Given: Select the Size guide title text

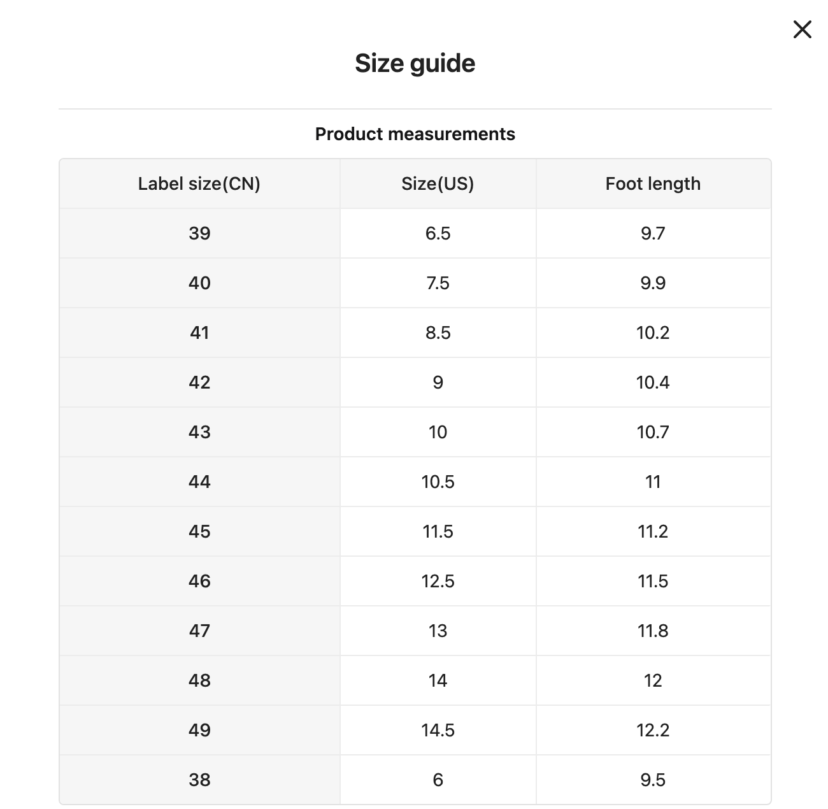Looking at the screenshot, I should 415,63.
